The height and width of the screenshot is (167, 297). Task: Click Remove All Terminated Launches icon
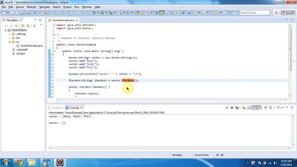237,108
